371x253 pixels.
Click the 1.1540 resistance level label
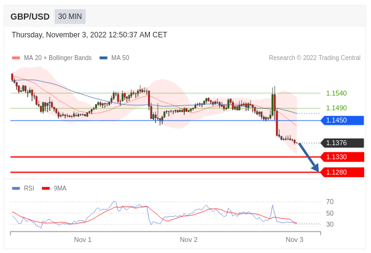pyautogui.click(x=337, y=93)
